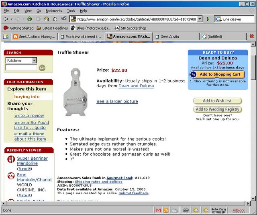
Task: Open the File menu
Action: pyautogui.click(x=6, y=11)
